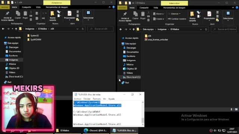Click Objetos 3D in right window sidebar
This screenshot has height=134, width=239.
point(130,68)
